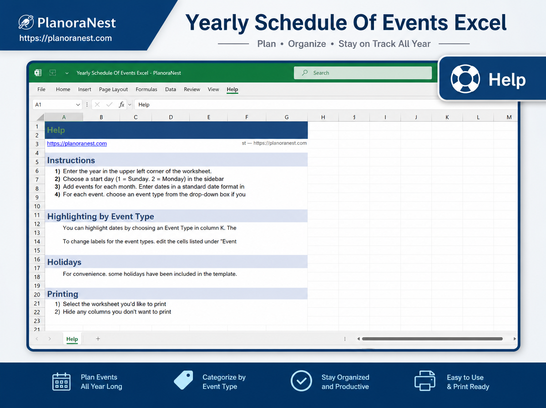Click the three-dot tab bar splitter handle

pos(345,339)
